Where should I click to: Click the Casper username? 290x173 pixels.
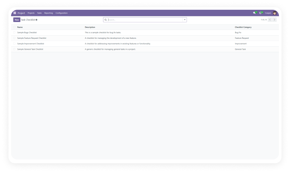(268, 13)
